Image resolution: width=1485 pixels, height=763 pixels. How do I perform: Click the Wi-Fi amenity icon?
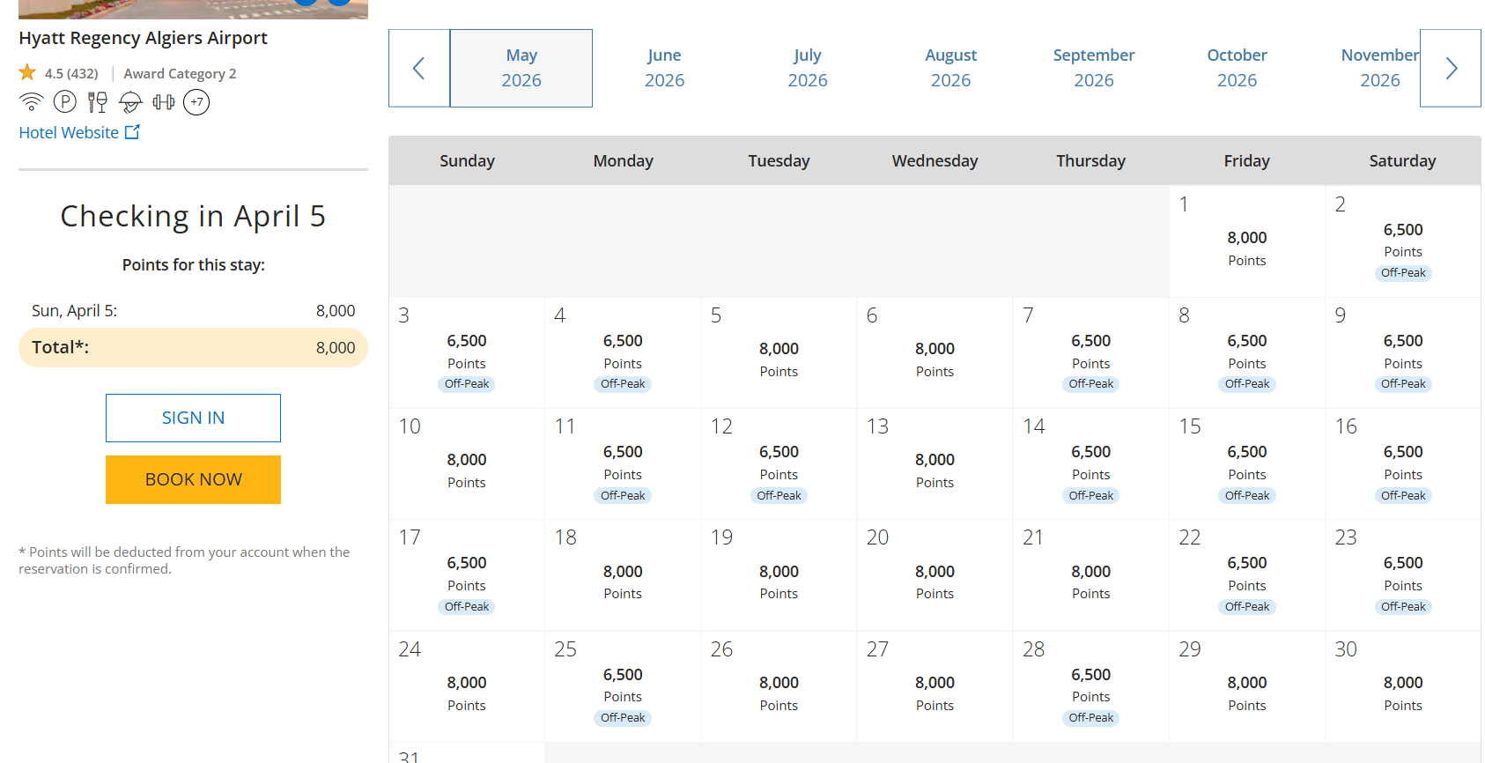click(31, 102)
